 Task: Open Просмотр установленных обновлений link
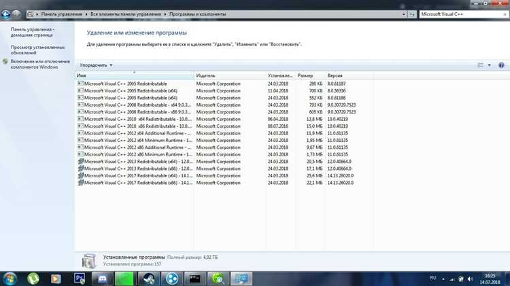click(37, 50)
